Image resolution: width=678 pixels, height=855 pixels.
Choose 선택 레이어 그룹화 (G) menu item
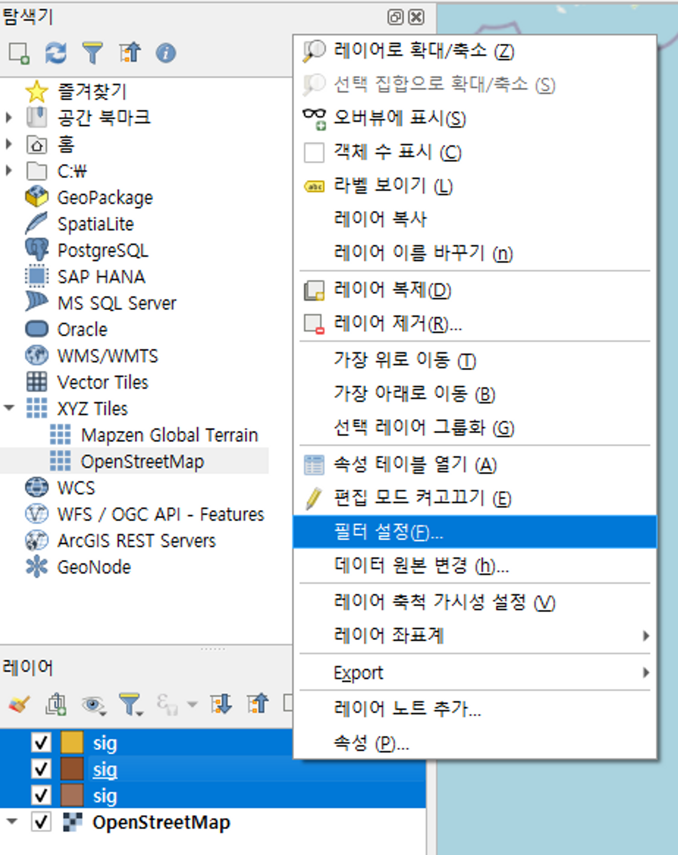coord(474,427)
